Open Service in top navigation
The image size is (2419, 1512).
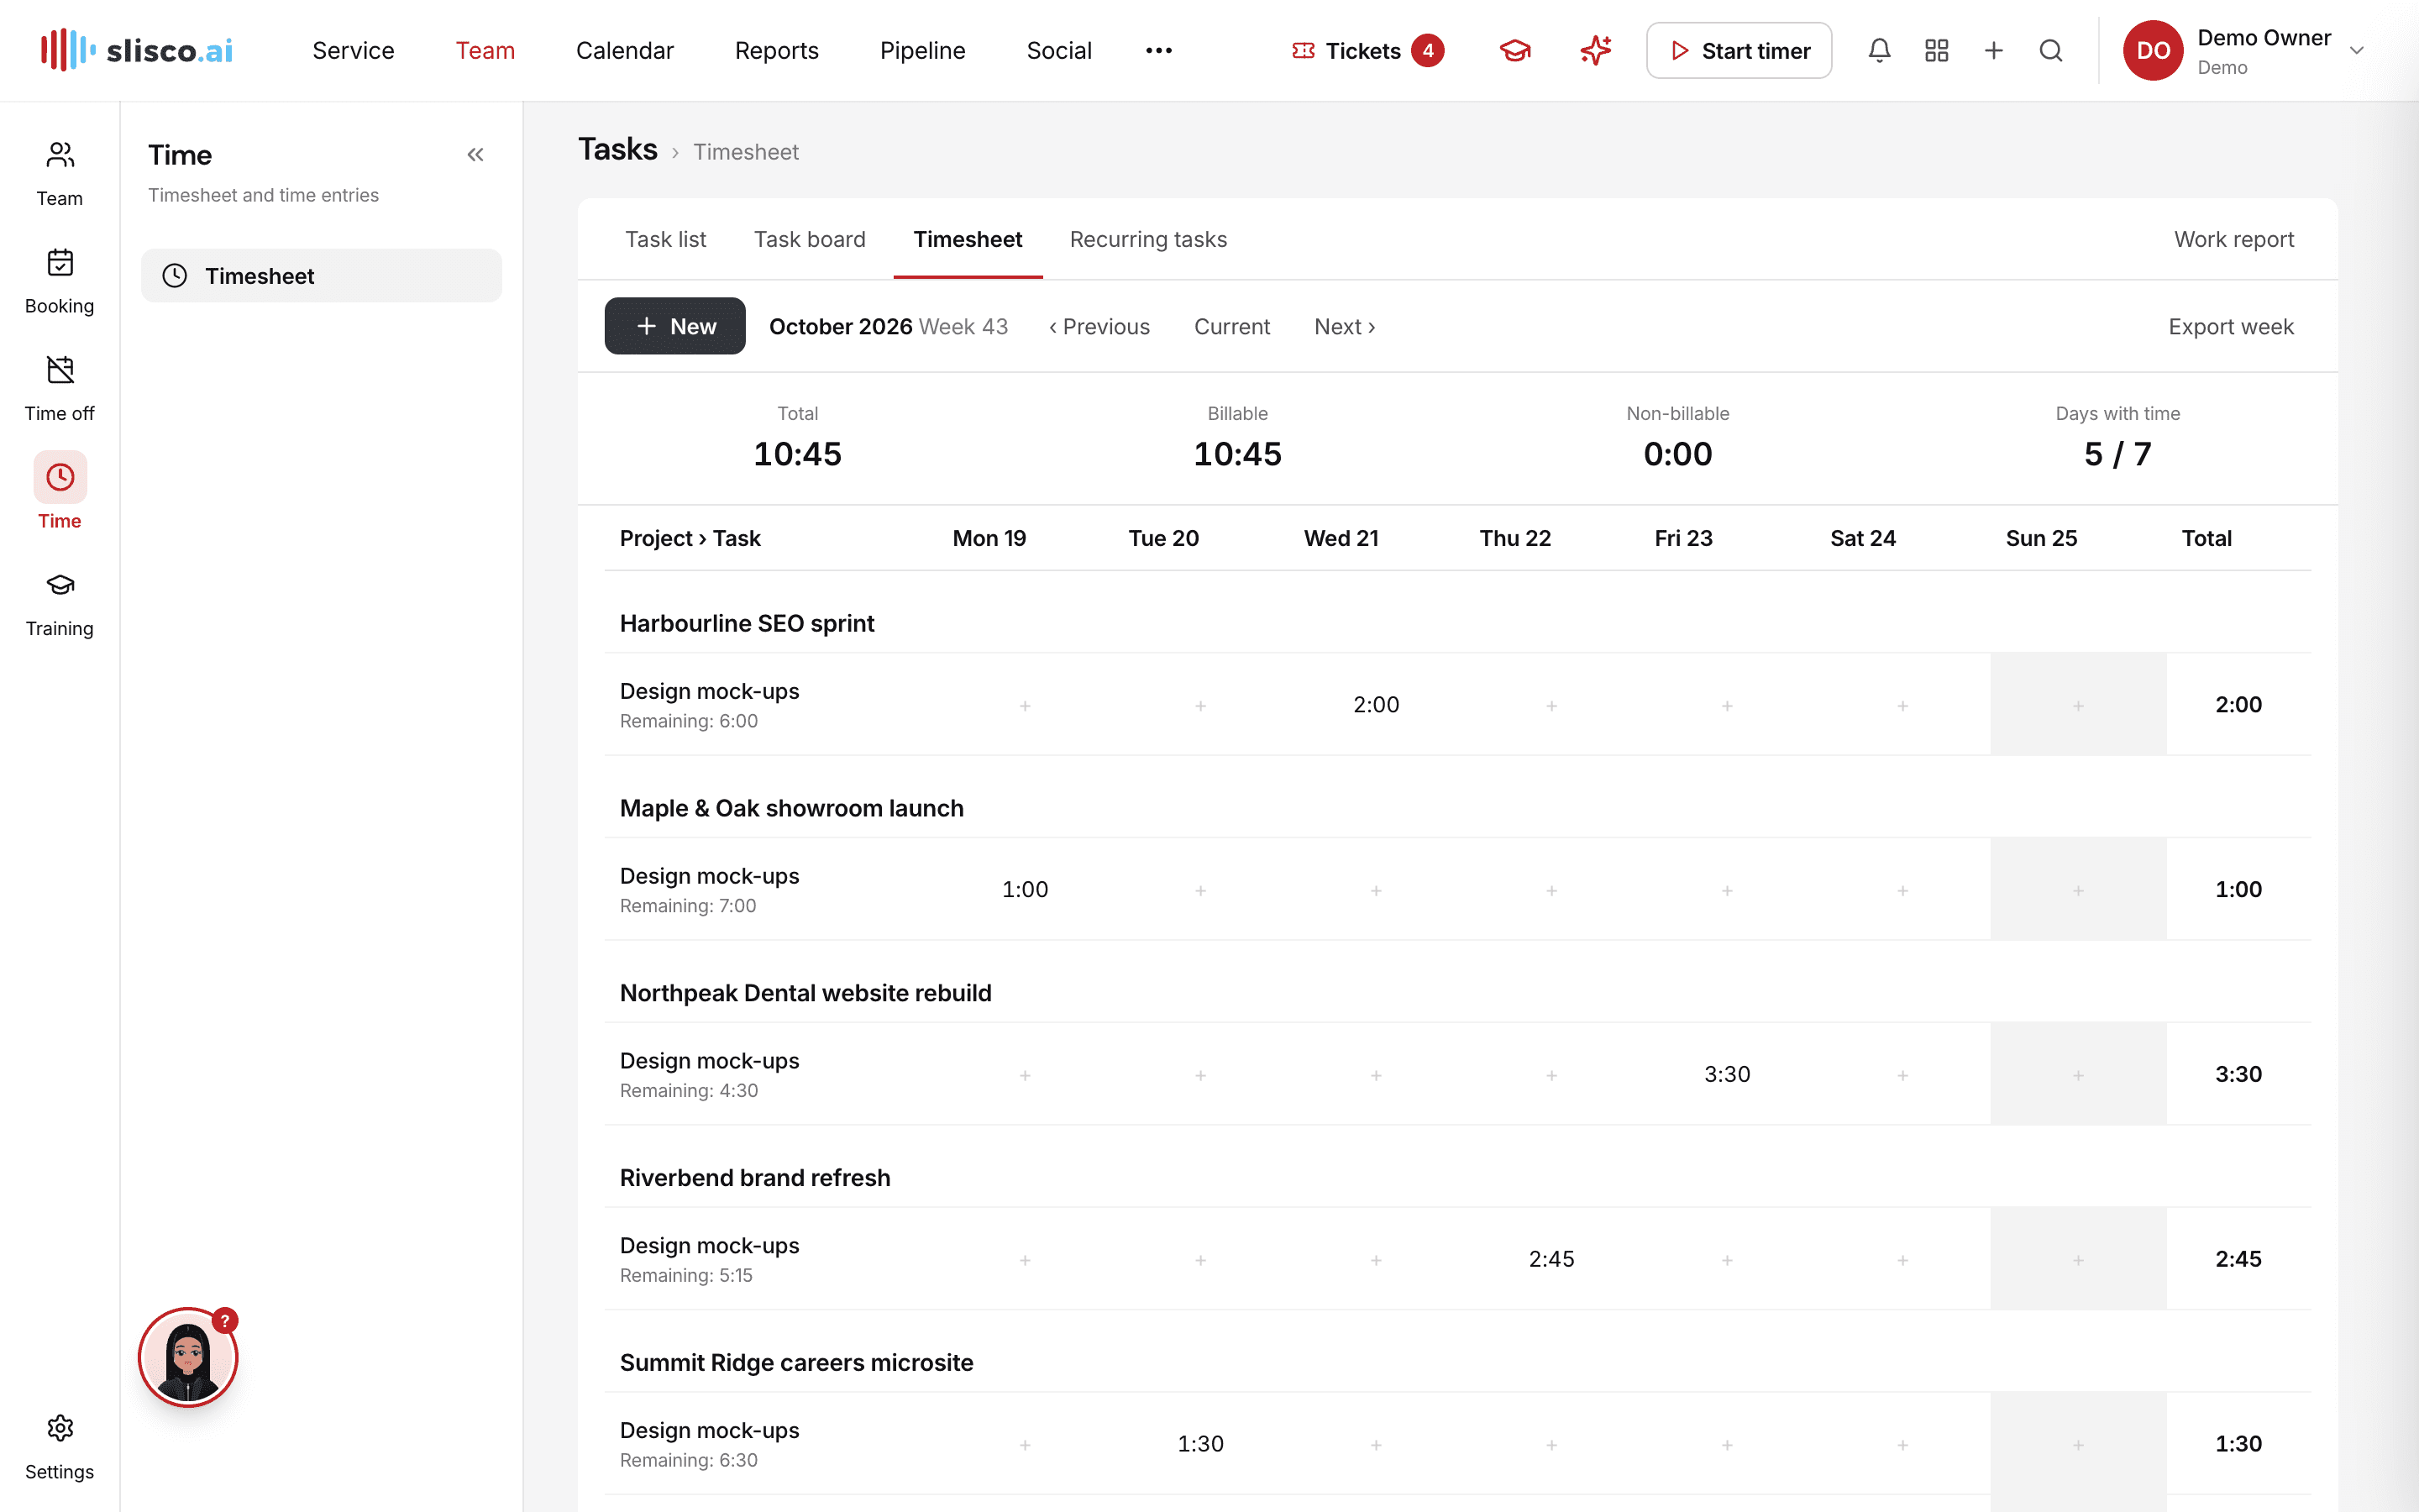353,50
